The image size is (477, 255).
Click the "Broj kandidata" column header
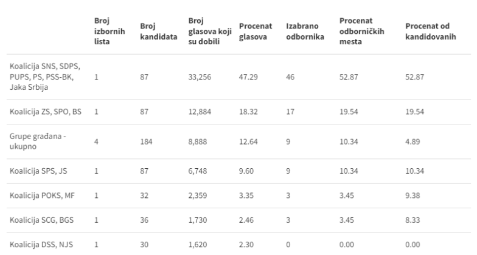coord(158,32)
